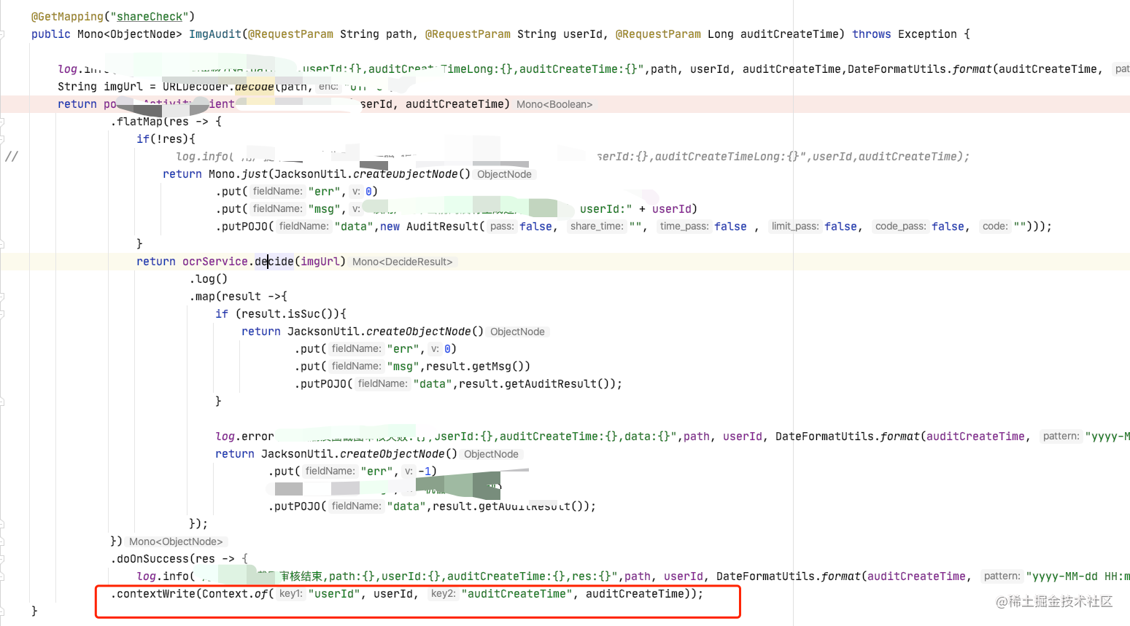1130x626 pixels.
Task: Click fold end marker after putPOJO block
Action: click(x=2, y=244)
